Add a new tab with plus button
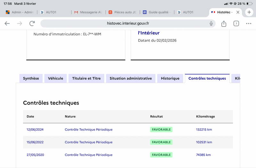This screenshot has width=256, height=168. click(249, 12)
